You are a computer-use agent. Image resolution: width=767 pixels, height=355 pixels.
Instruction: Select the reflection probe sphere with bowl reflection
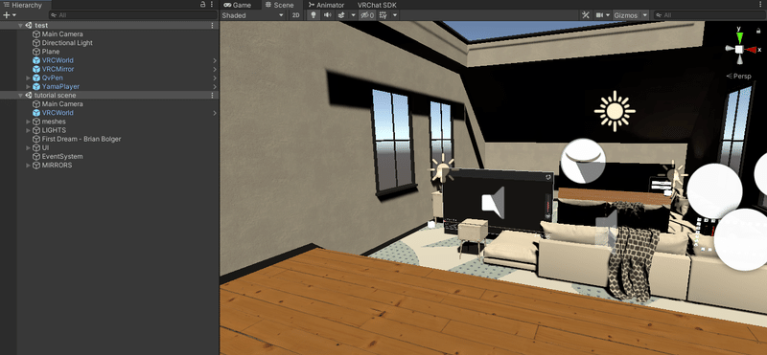click(x=583, y=161)
